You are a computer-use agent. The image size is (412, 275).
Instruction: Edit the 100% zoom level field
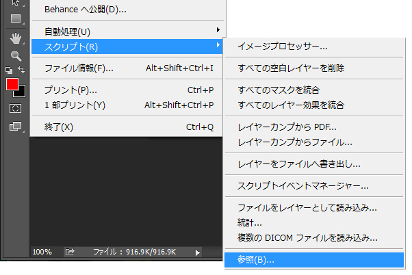(x=42, y=252)
